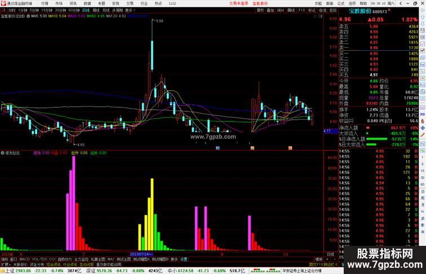Click the blue cross-arrows sidebar icon
The height and width of the screenshot is (274, 426).
(423, 128)
